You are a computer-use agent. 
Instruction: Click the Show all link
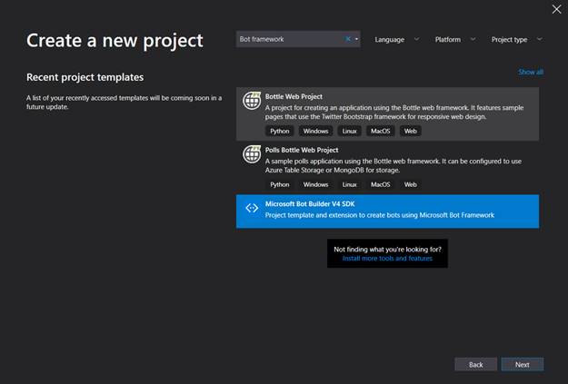tap(531, 72)
